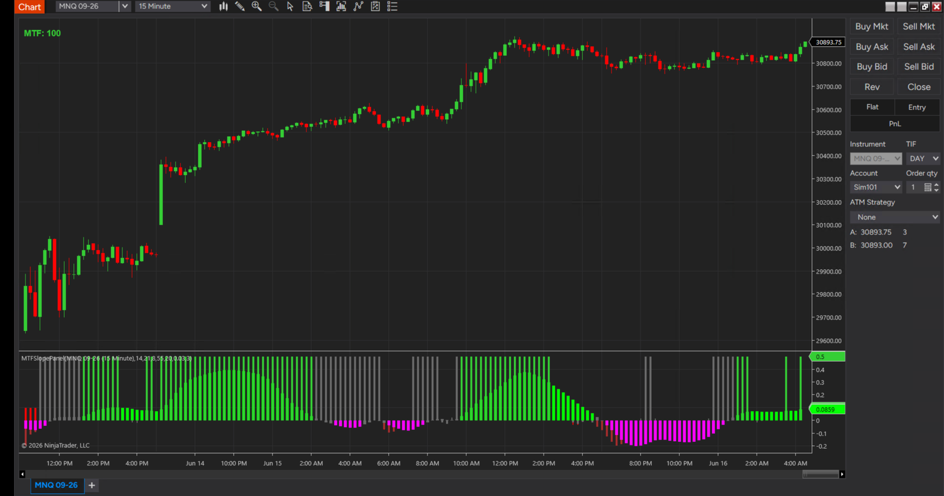Click the horizontal scrollbar right arrow
944x496 pixels.
click(842, 474)
